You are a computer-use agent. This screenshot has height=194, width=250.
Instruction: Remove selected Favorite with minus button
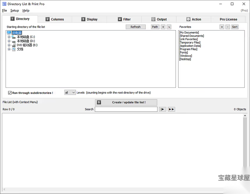pos(228,27)
